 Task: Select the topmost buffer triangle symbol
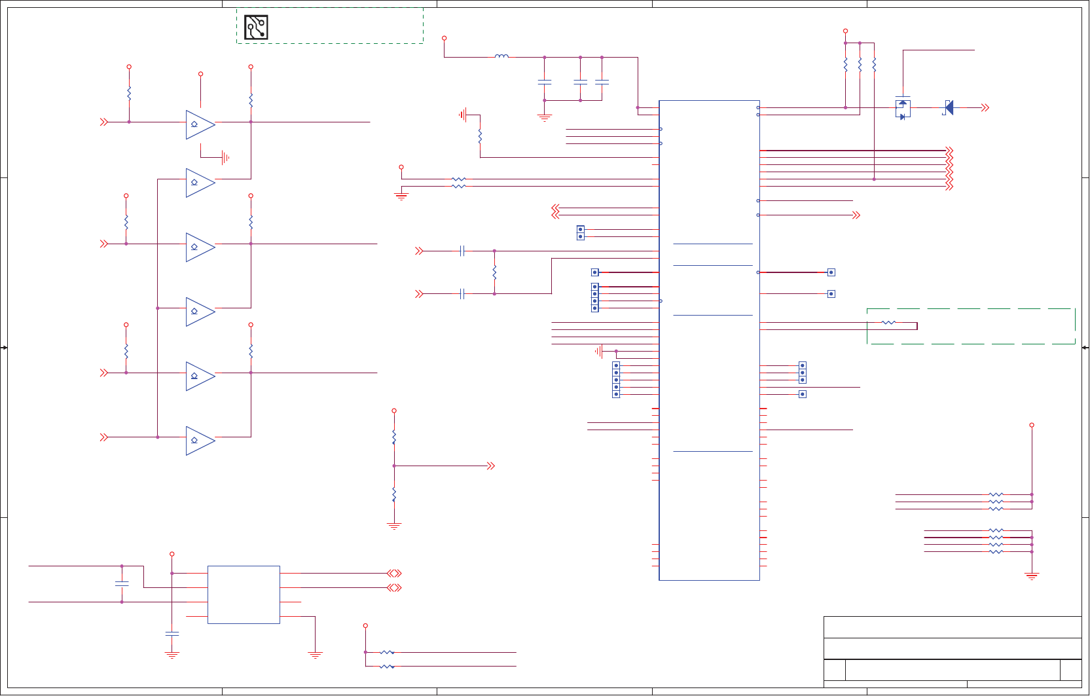coord(200,124)
